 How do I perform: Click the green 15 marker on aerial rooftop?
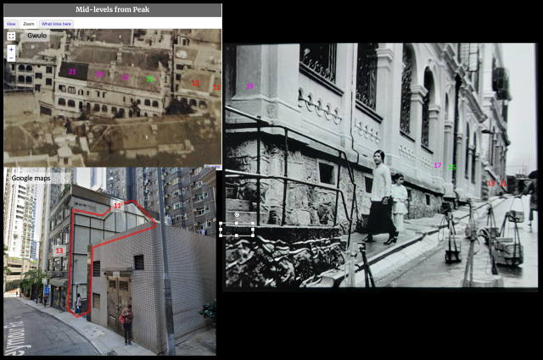(x=149, y=79)
